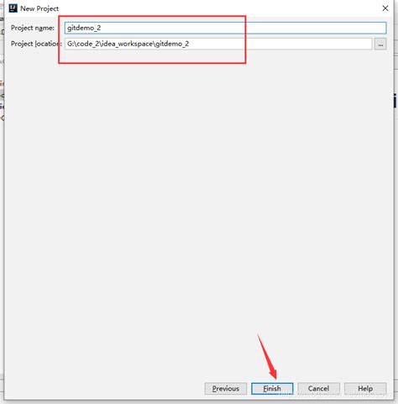The image size is (398, 404).
Task: Click the New Project title text
Action: point(39,8)
